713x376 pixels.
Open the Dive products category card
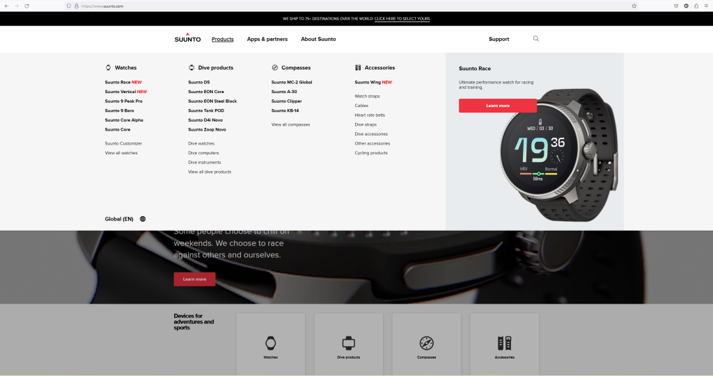click(349, 344)
